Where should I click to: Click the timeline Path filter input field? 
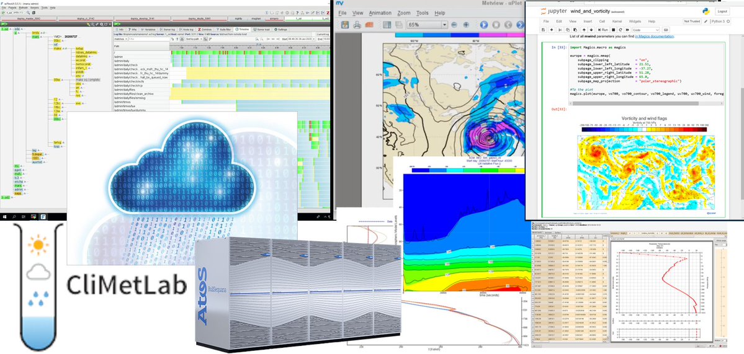pos(148,39)
